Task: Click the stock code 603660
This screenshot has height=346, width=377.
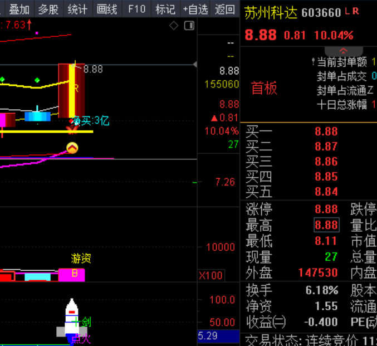Action: point(321,13)
